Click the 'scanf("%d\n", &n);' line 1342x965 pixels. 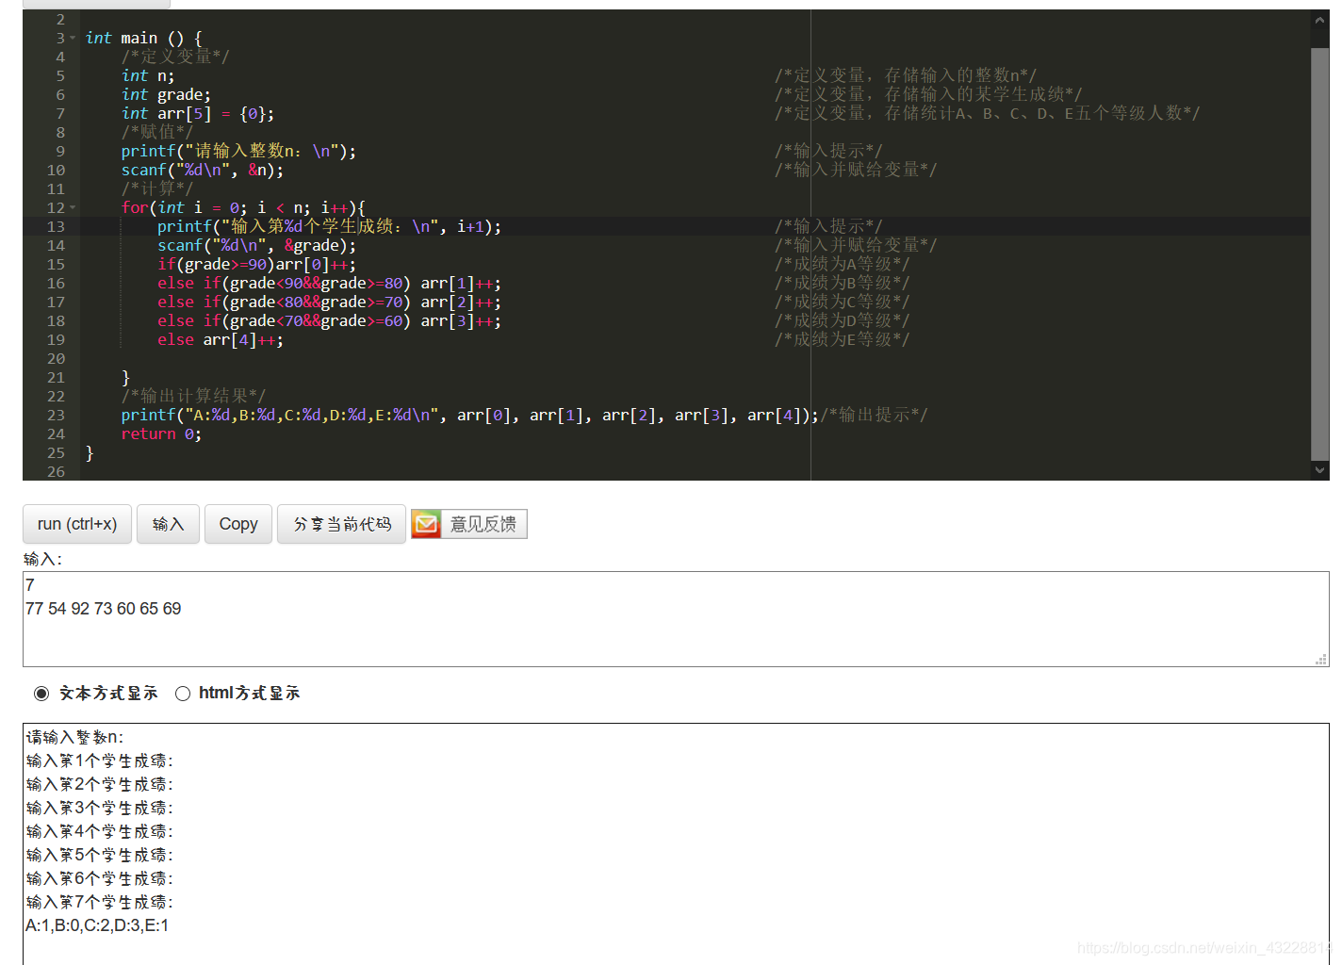[202, 171]
